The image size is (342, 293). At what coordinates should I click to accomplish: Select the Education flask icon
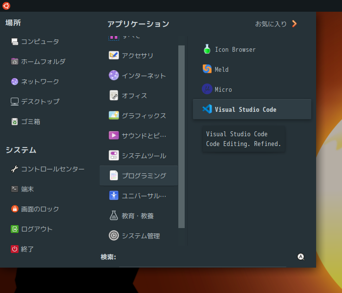click(x=114, y=216)
